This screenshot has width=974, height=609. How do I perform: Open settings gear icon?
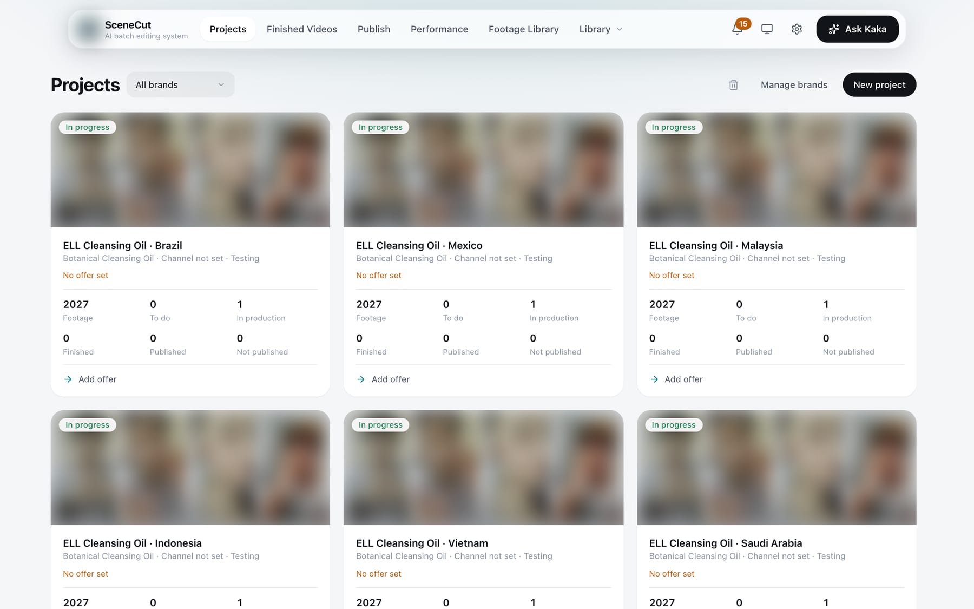(797, 29)
